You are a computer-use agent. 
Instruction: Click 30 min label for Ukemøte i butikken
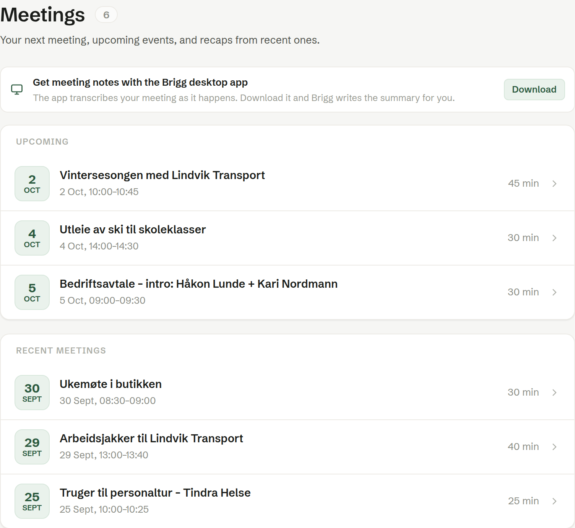pos(523,393)
